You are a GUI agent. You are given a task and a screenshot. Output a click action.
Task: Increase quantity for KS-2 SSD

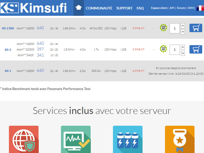(x=183, y=26)
